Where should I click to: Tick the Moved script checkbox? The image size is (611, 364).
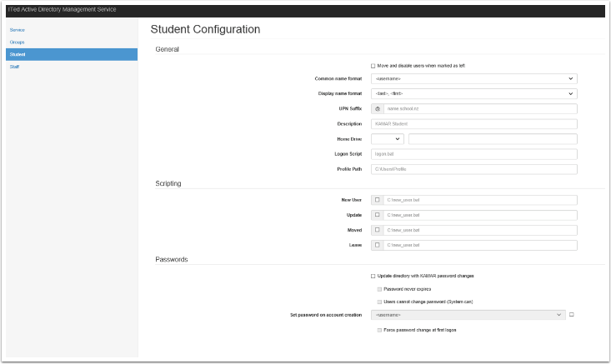(x=378, y=230)
